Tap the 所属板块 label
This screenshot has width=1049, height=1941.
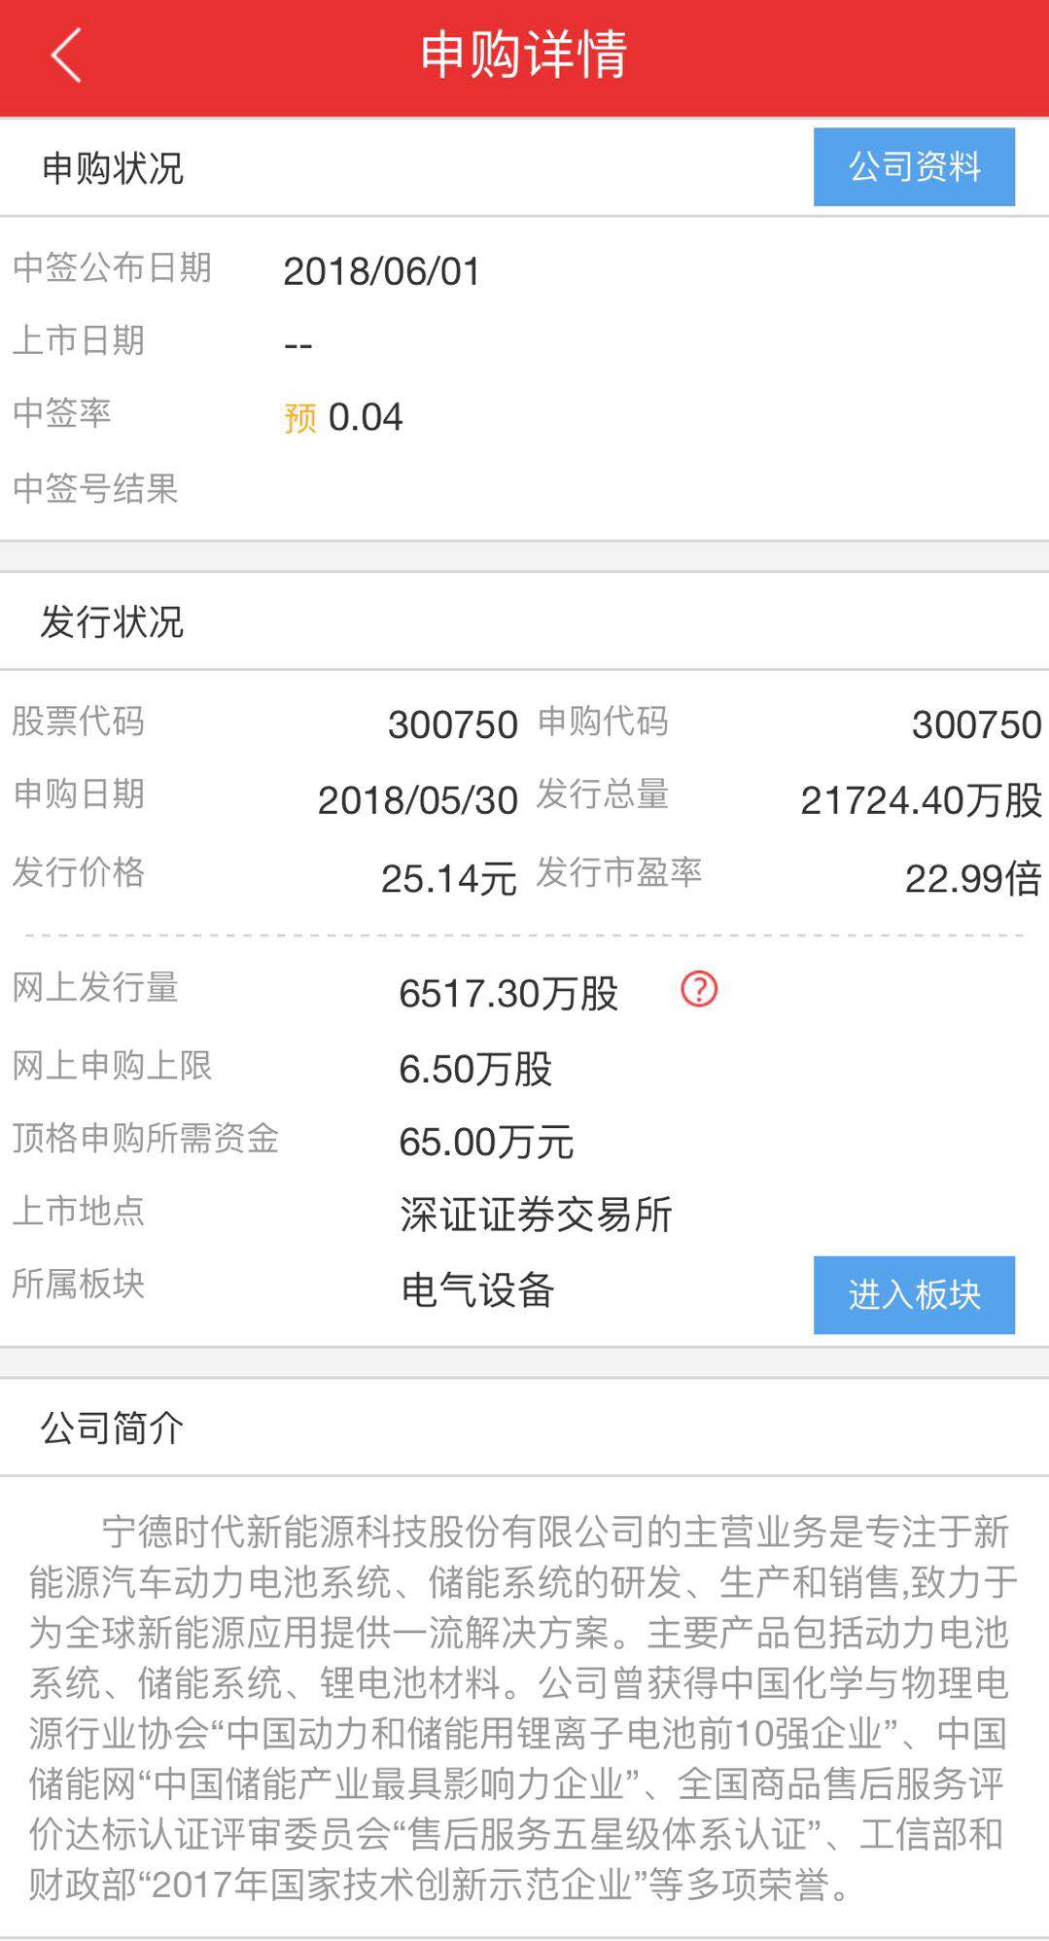79,1285
